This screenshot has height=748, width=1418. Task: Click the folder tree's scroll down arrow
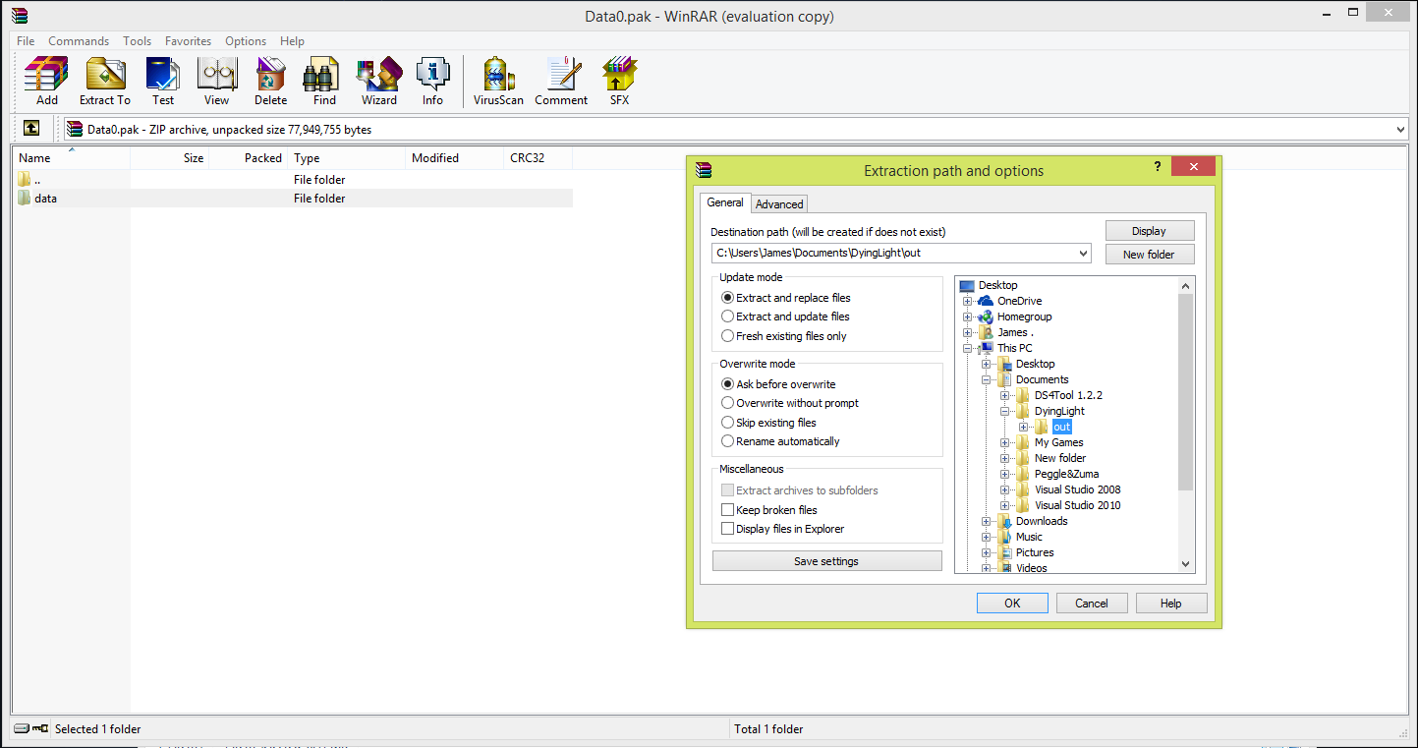pyautogui.click(x=1185, y=564)
